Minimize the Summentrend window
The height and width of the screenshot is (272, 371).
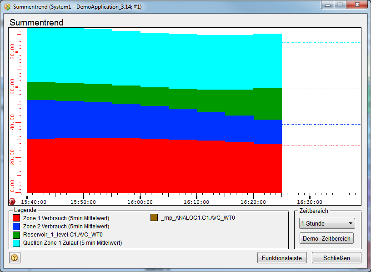click(x=328, y=5)
